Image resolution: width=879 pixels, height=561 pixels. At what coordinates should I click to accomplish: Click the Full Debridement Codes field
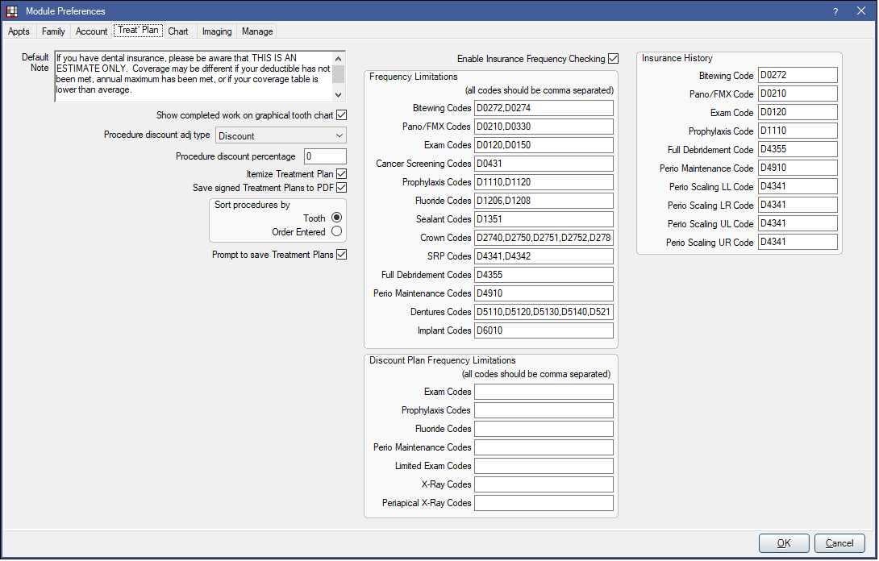coord(544,275)
